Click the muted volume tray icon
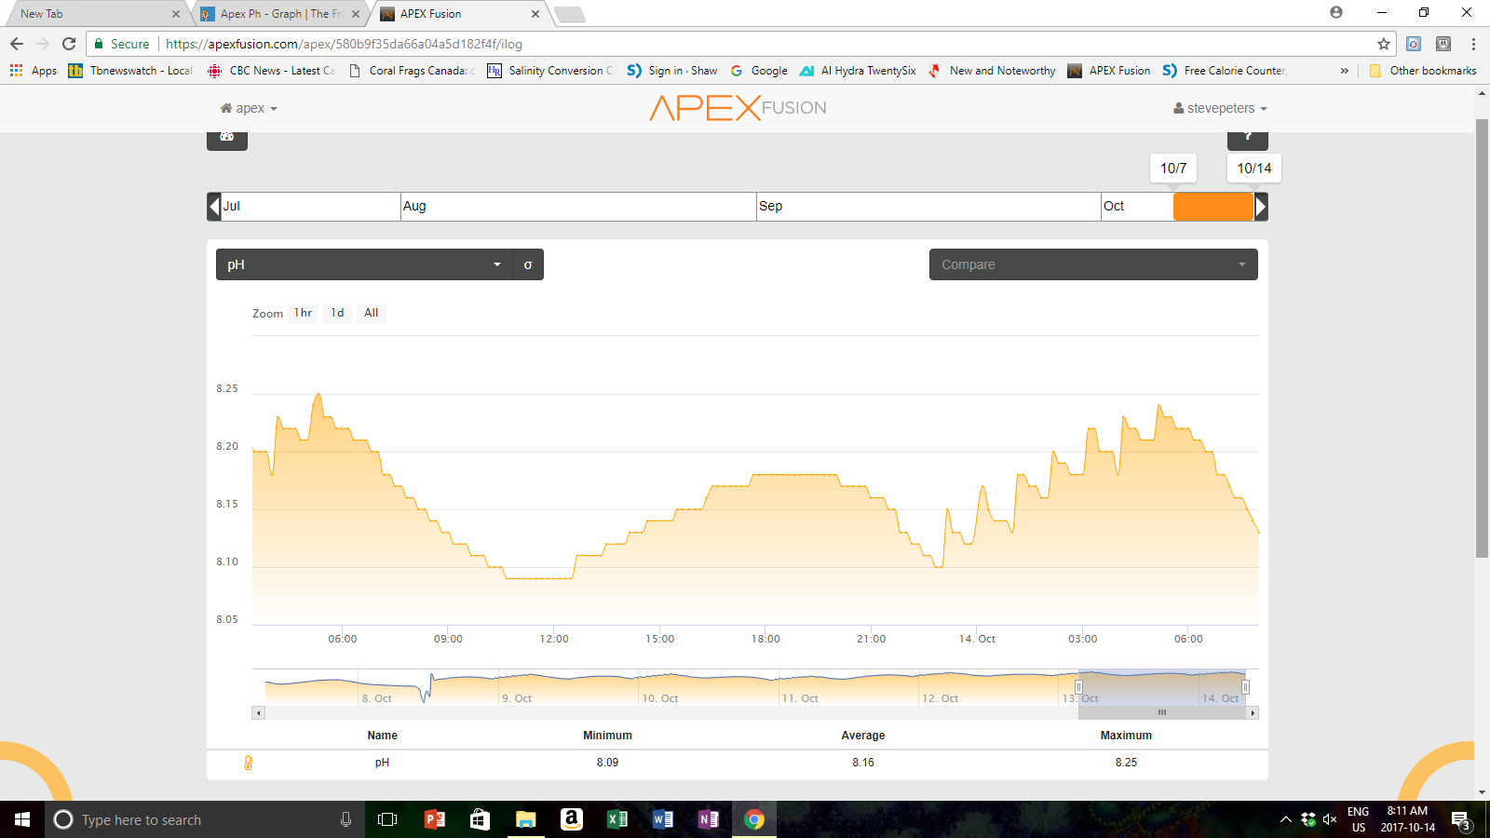 click(1330, 819)
